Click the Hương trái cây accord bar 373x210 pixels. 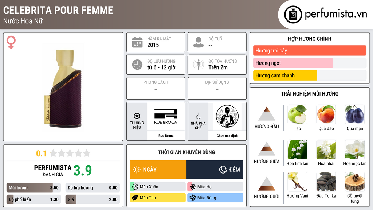[x=310, y=50]
